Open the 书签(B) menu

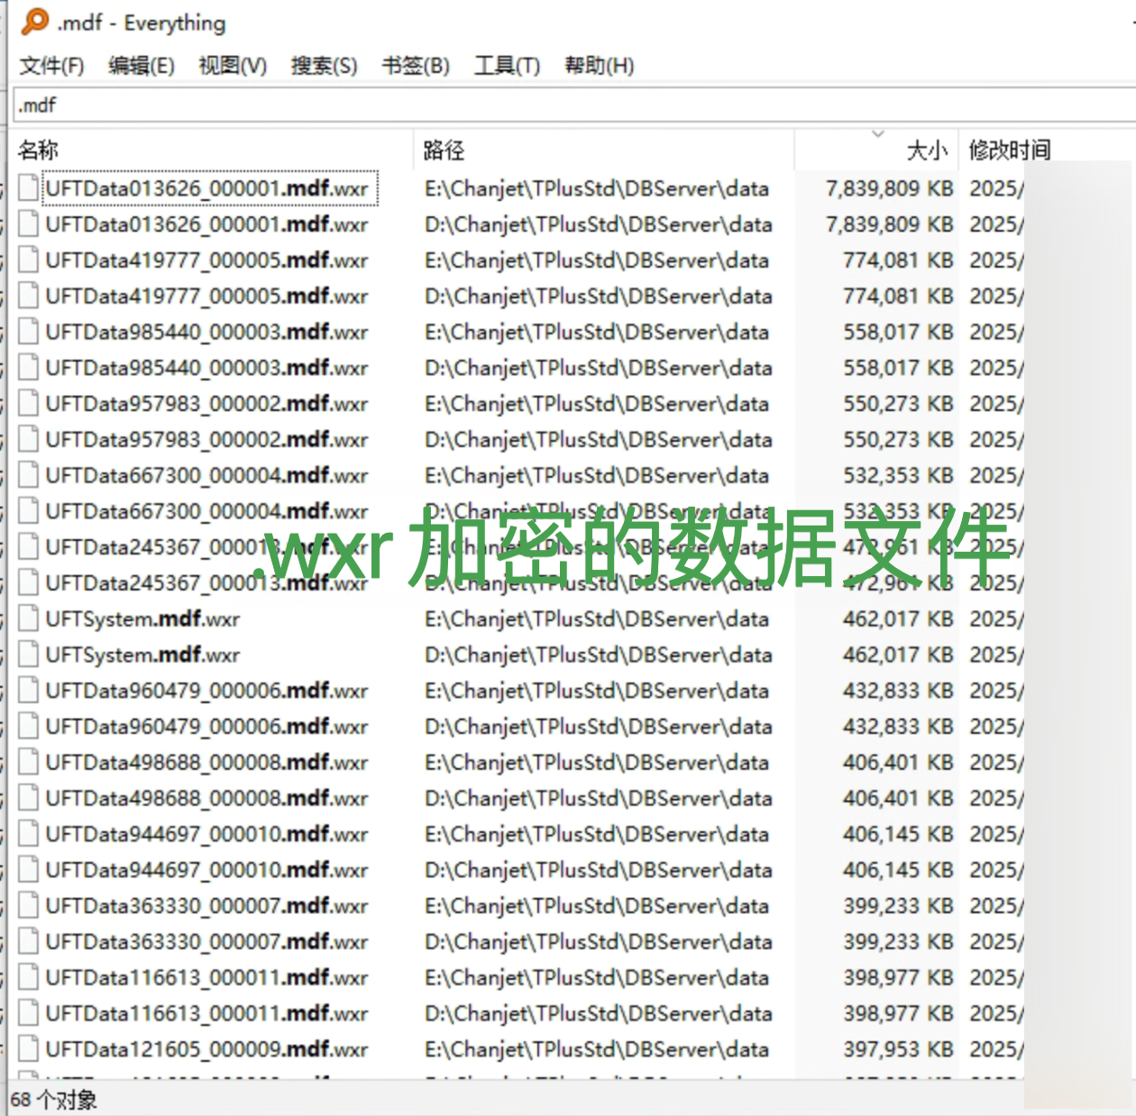coord(416,66)
